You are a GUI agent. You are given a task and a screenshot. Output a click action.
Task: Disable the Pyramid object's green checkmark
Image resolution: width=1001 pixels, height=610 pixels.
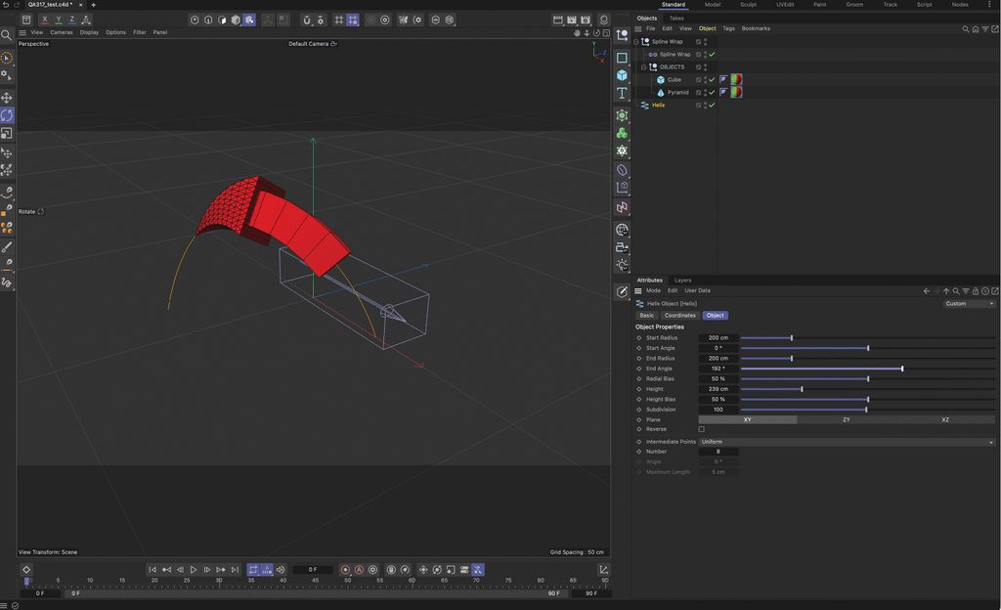pos(712,92)
